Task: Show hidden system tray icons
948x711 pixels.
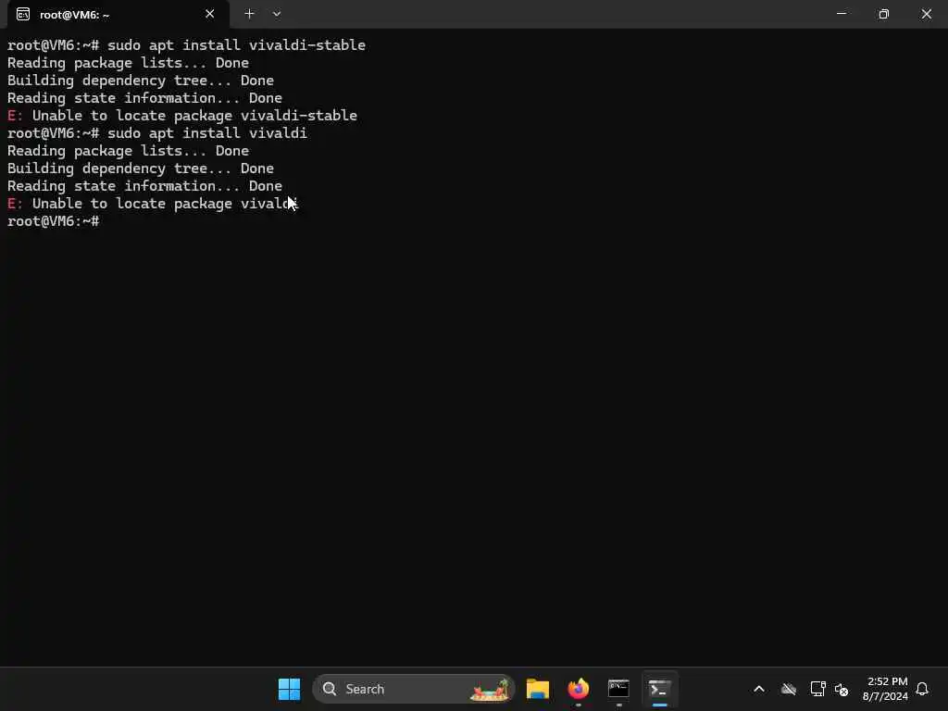Action: click(759, 689)
